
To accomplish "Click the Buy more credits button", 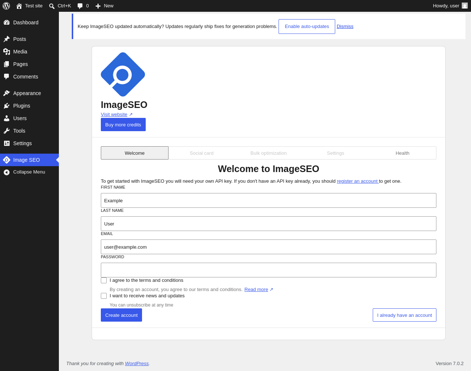I will [x=123, y=125].
